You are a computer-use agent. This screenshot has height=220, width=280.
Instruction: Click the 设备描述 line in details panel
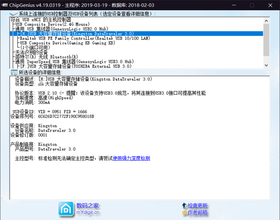(84, 79)
